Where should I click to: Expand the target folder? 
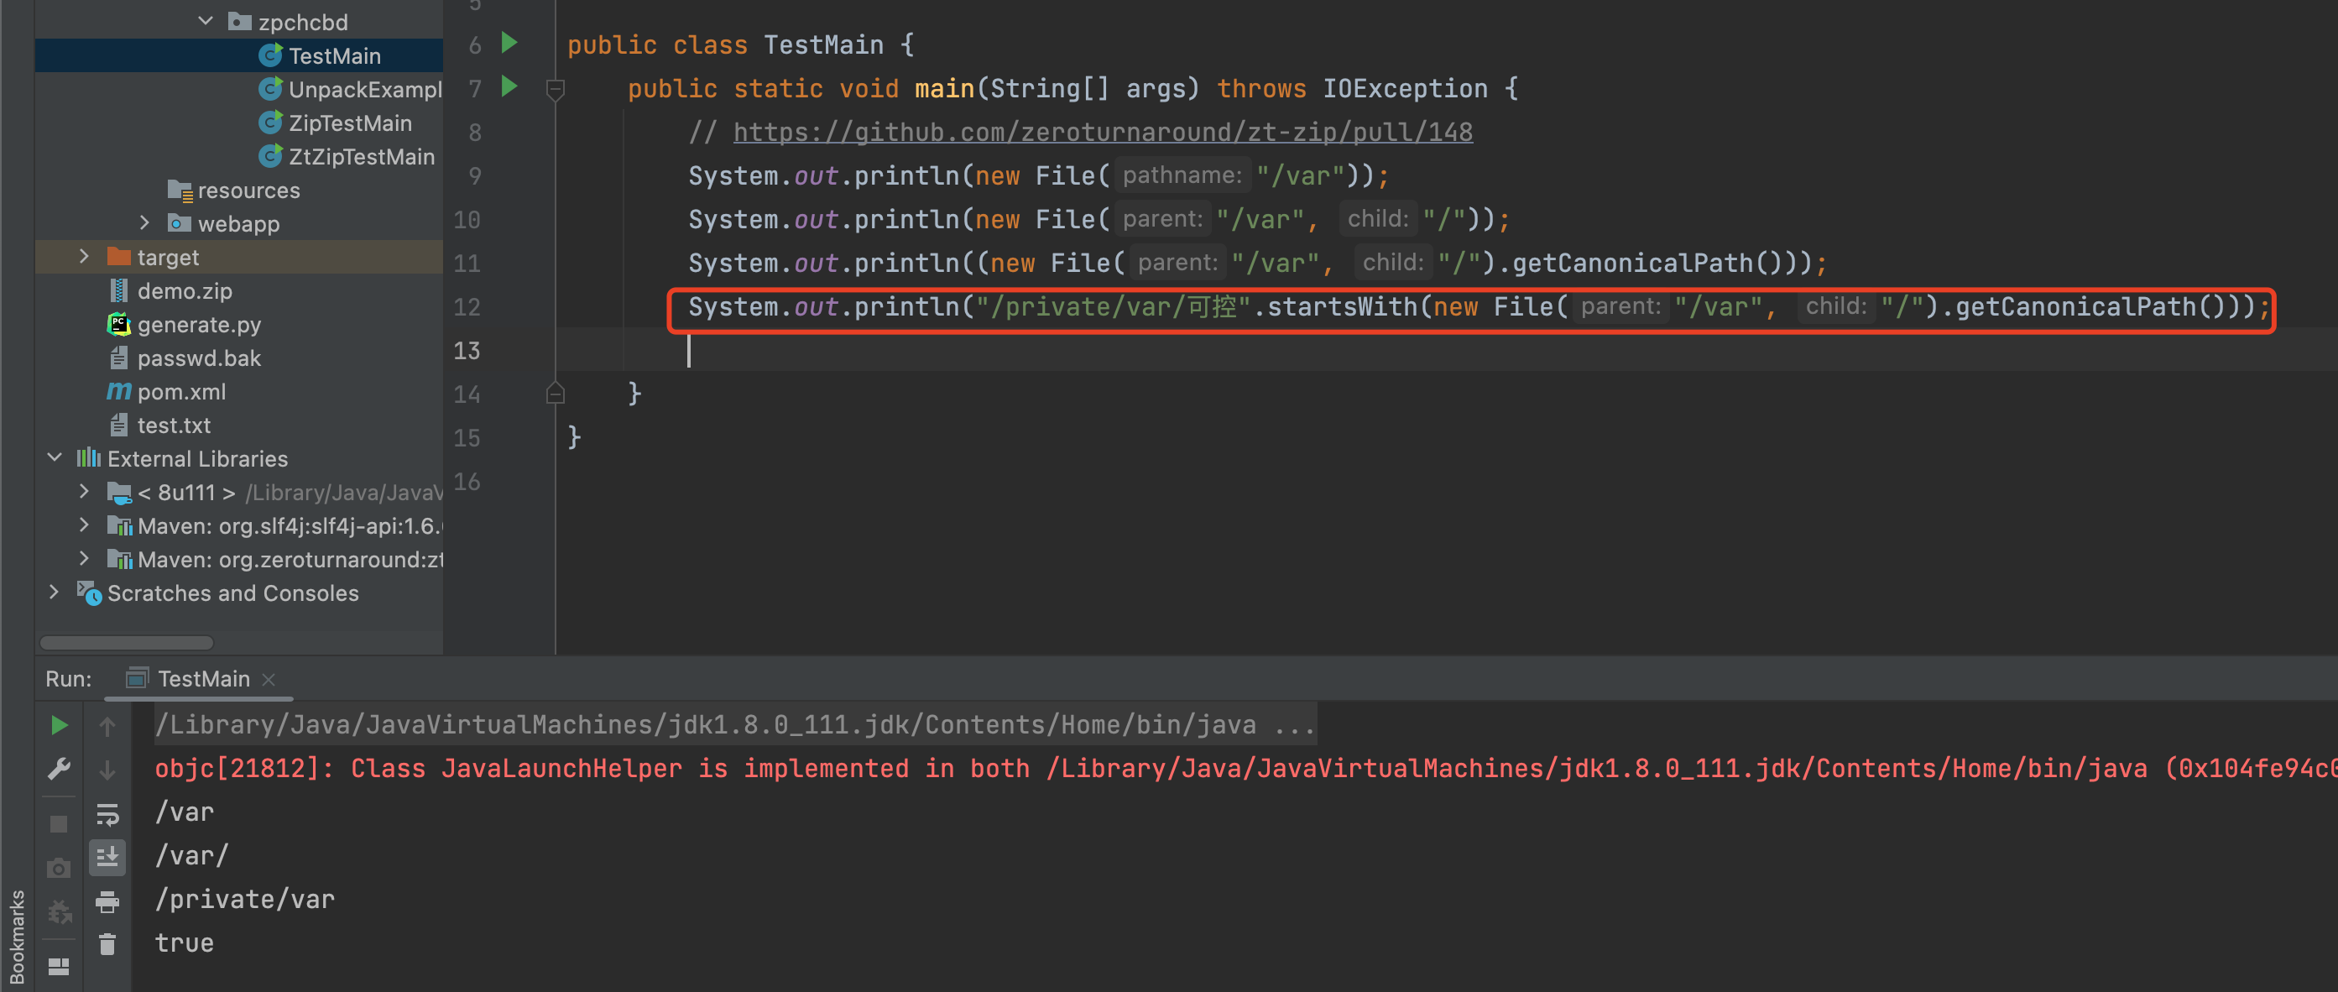(x=84, y=257)
